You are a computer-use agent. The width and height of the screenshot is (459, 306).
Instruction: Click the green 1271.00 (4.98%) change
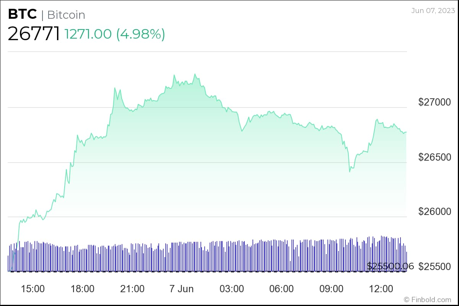tap(115, 34)
